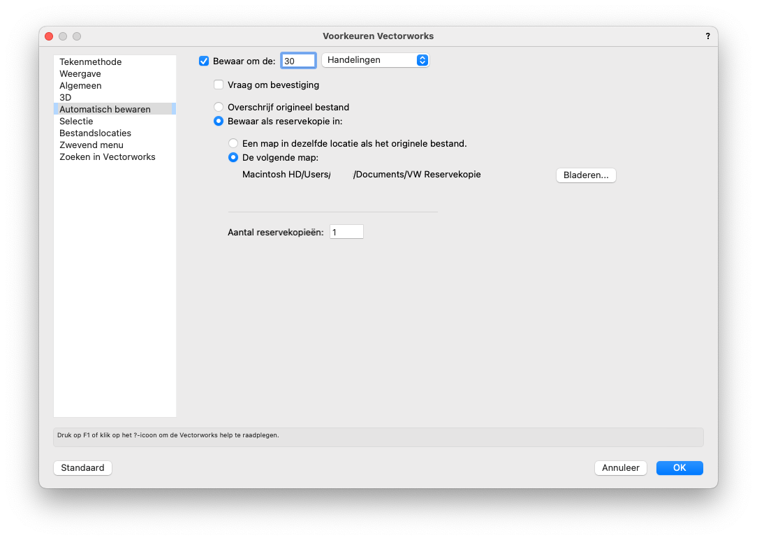Show the Bestandslocaties pane
Screen dimensions: 757x540
click(115, 133)
